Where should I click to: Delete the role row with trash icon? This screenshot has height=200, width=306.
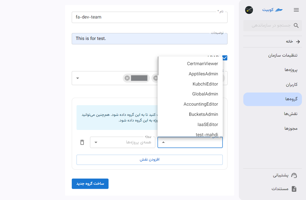coord(82,142)
